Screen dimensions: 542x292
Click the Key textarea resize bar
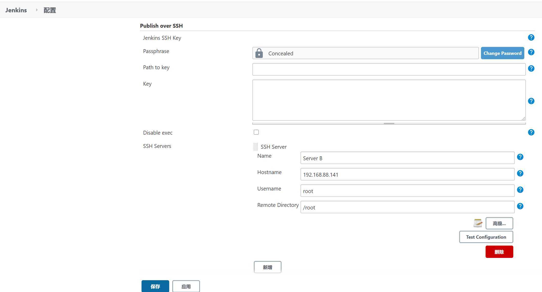[x=389, y=124]
